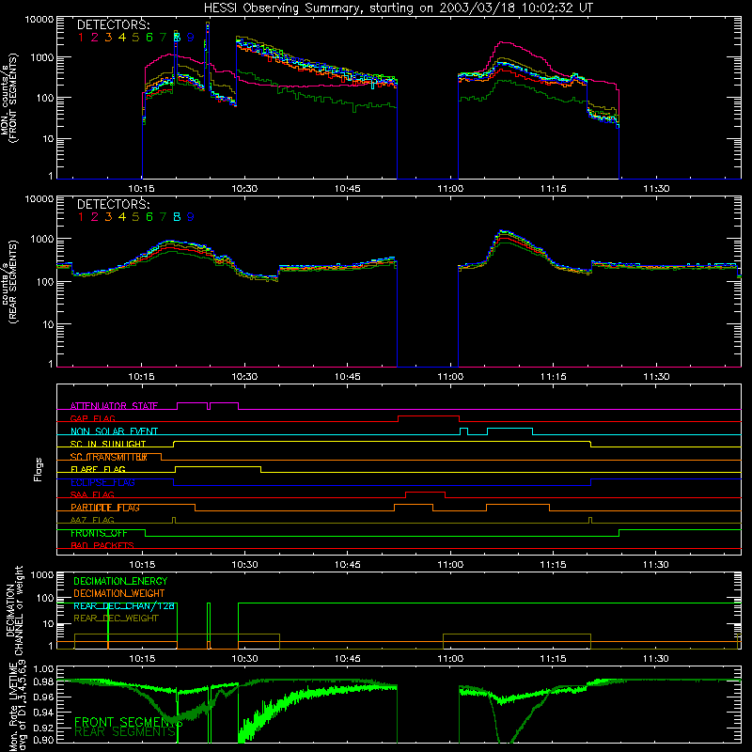
Task: Click REAR SEGMENTS legend in livetime plot
Action: (125, 732)
